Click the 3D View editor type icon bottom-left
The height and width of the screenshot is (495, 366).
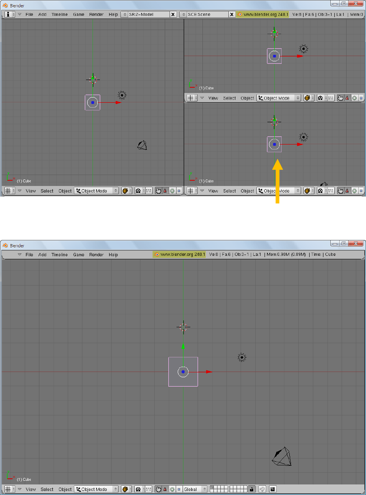pos(8,489)
